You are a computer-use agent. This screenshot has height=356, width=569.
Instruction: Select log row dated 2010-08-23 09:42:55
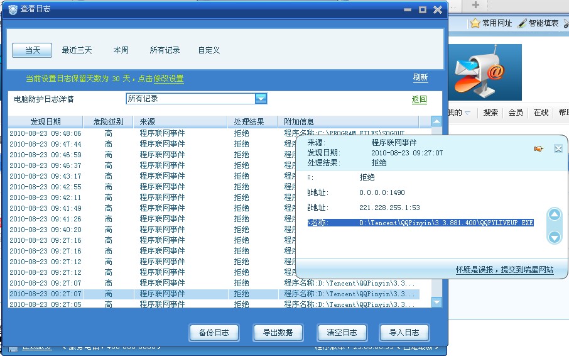pyautogui.click(x=153, y=187)
